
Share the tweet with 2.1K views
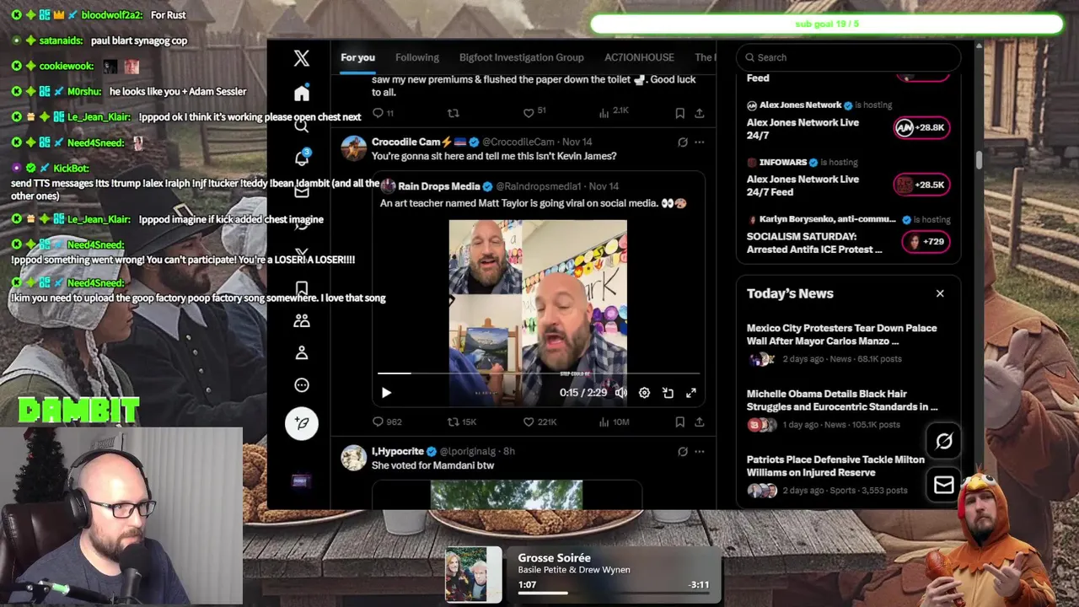click(699, 113)
